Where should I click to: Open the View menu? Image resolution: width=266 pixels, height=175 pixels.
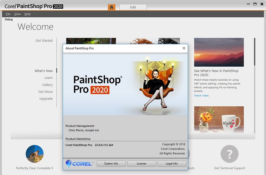[17, 14]
